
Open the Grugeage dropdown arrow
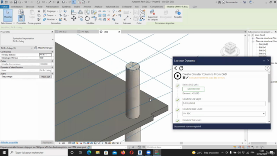click(x=57, y=11)
